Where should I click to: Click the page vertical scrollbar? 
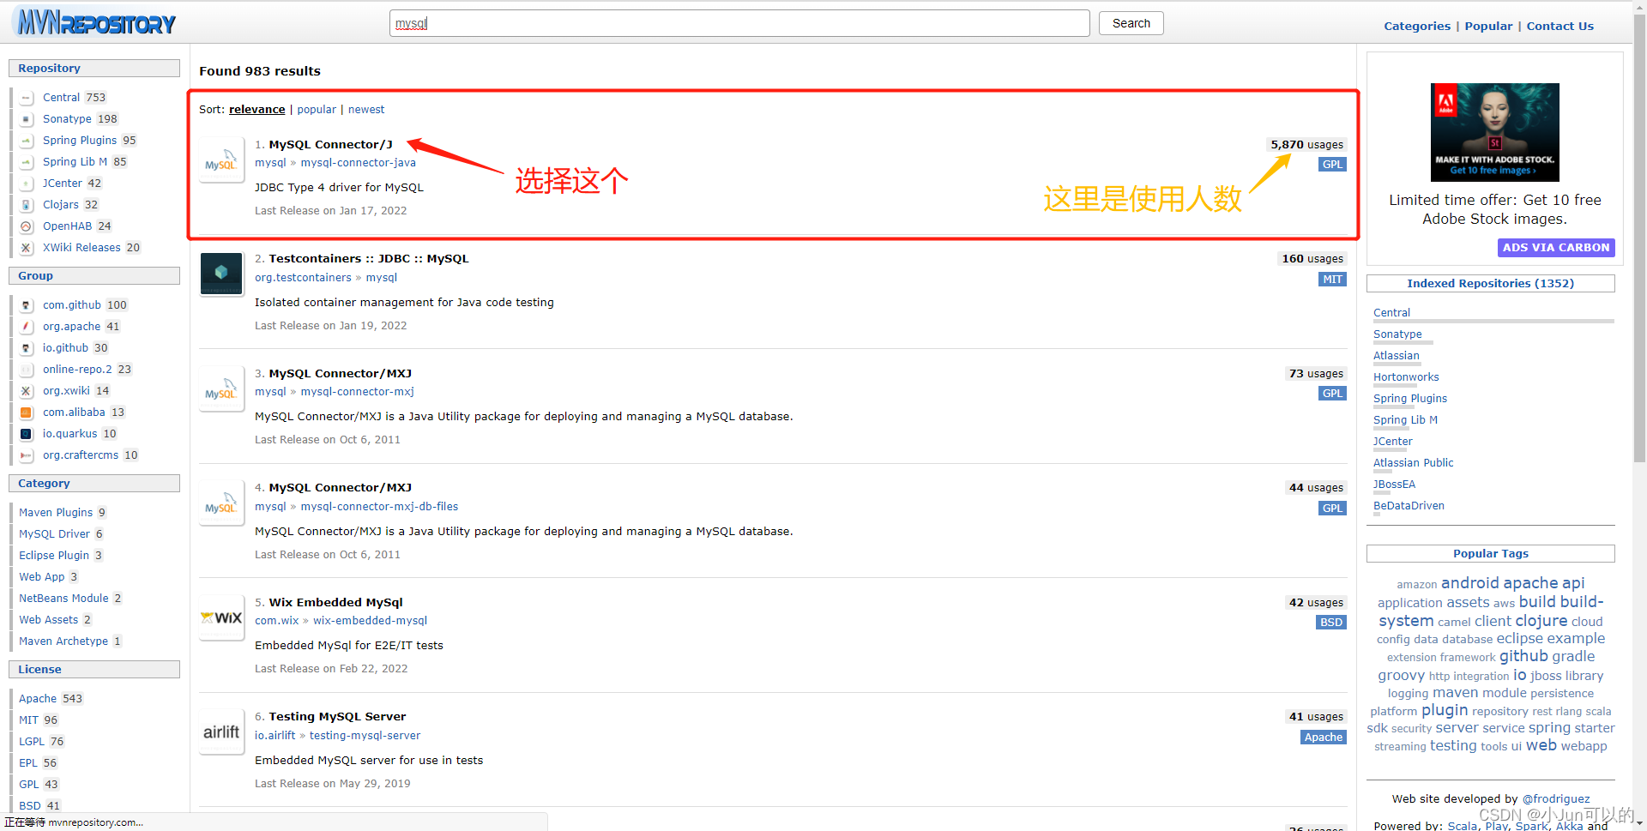[x=1639, y=240]
